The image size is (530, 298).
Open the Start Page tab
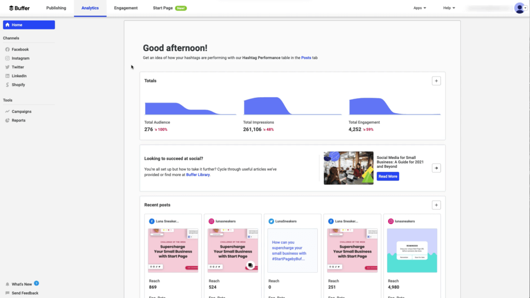[x=163, y=8]
